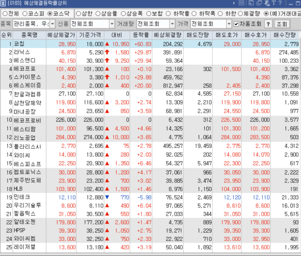The height and width of the screenshot is (256, 301).
Task: Select stock 에스티팜 in the list
Action: [25, 129]
